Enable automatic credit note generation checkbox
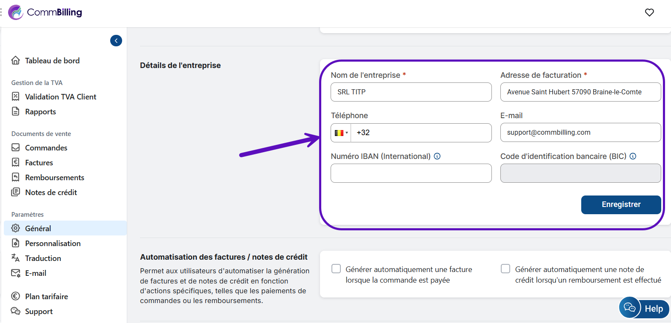 pyautogui.click(x=505, y=269)
